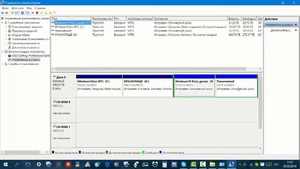Click the volume speaker tray icon
The image size is (300, 169).
coord(245,164)
